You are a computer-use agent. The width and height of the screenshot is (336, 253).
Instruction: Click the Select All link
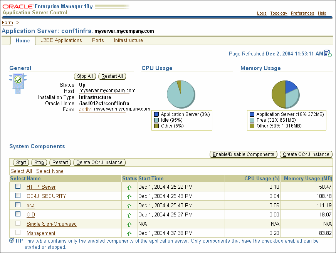click(21, 171)
